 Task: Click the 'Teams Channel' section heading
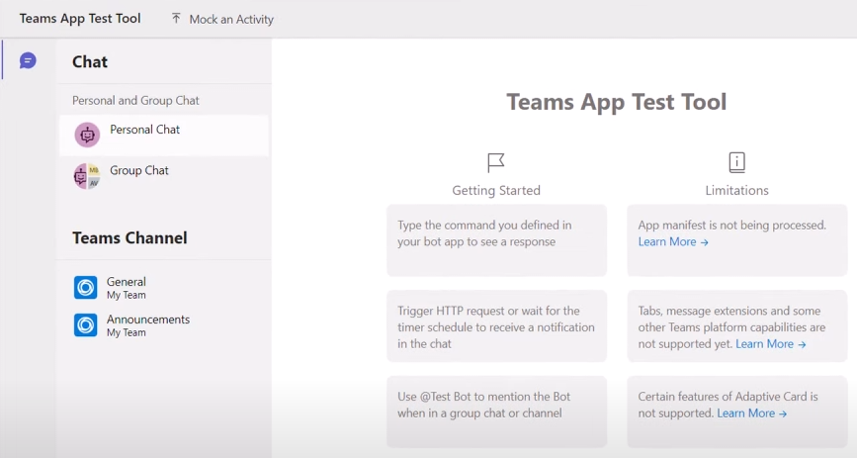click(x=129, y=238)
